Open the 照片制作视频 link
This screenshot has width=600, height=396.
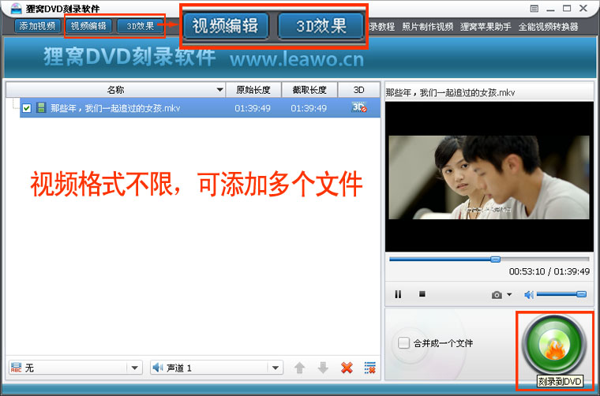[x=427, y=27]
